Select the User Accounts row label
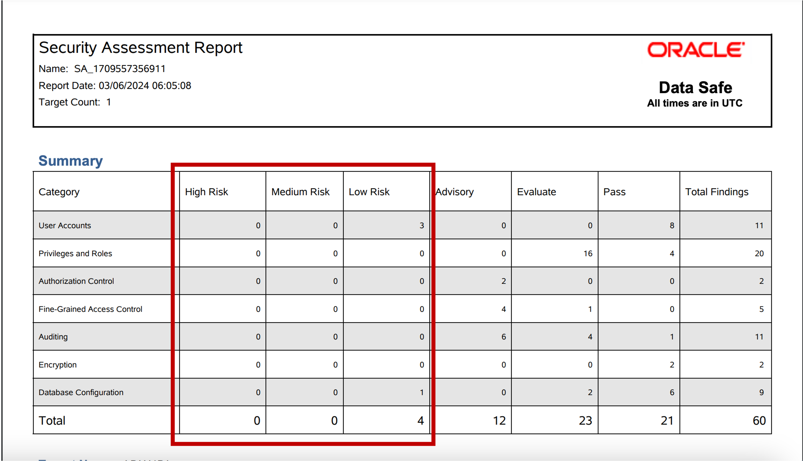The image size is (803, 461). pos(65,225)
